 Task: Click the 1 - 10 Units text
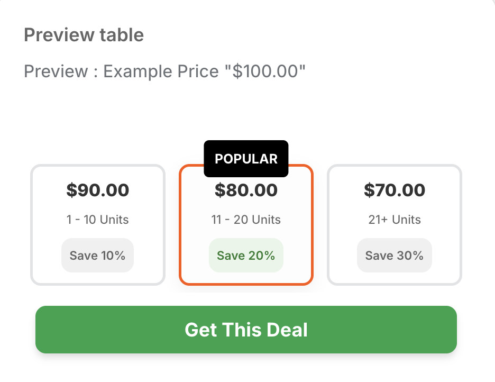pyautogui.click(x=97, y=220)
